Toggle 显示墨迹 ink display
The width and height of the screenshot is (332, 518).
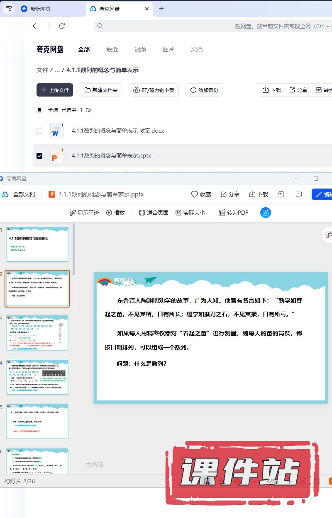[x=73, y=213]
